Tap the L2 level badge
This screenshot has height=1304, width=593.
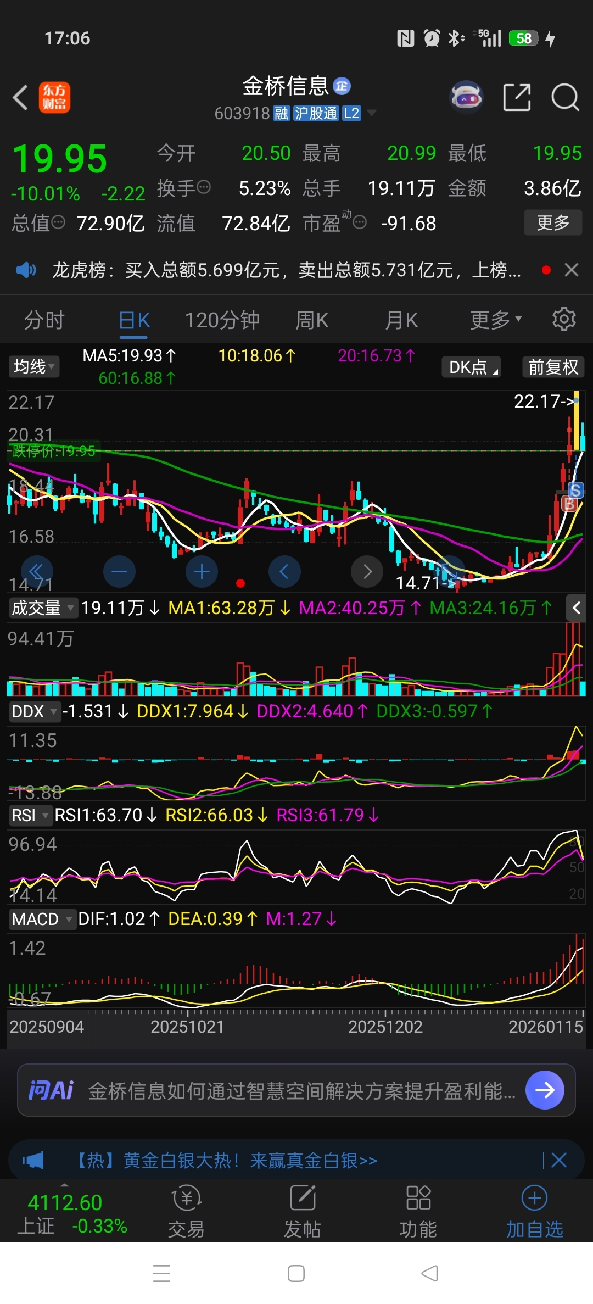click(351, 113)
